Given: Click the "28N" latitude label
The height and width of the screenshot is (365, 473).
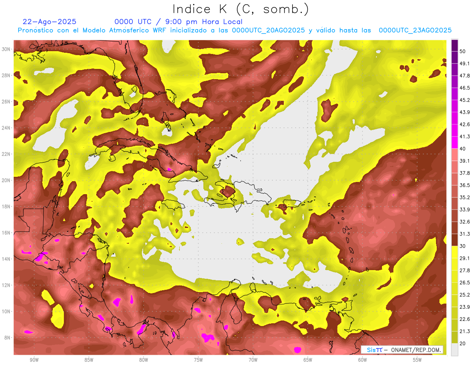Looking at the screenshot, I should click(x=6, y=75).
